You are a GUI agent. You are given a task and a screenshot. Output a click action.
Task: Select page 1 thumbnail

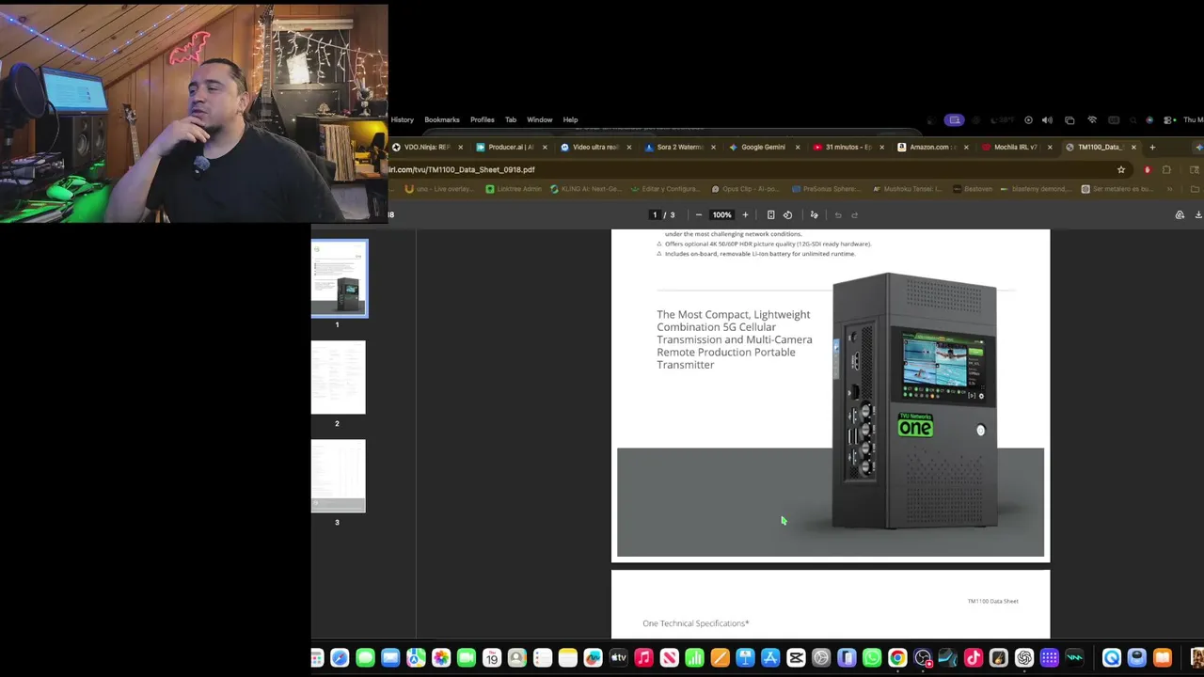(x=340, y=278)
